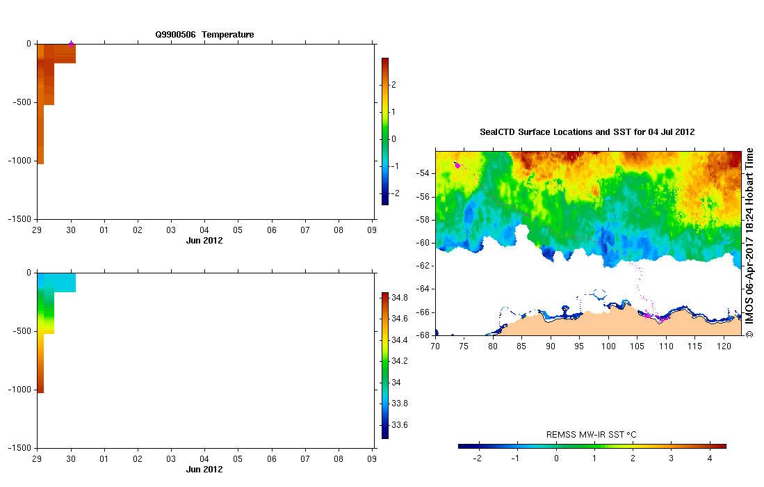Click the '34.8' salinity legend value

tap(400, 297)
